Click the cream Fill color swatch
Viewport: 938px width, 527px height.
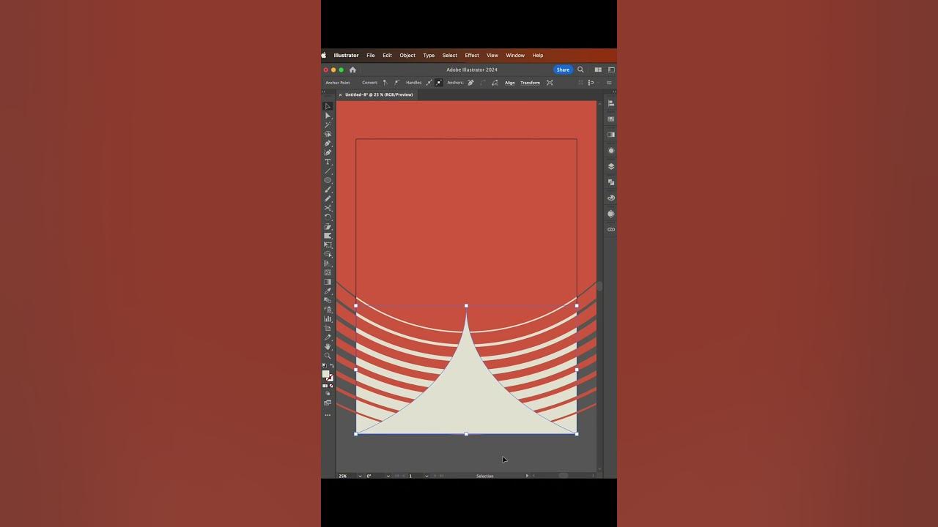(325, 373)
